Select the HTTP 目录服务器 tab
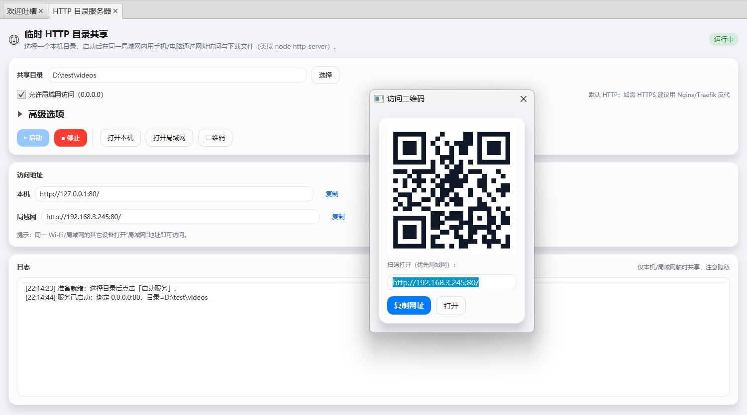Viewport: 747px width, 415px height. point(82,11)
